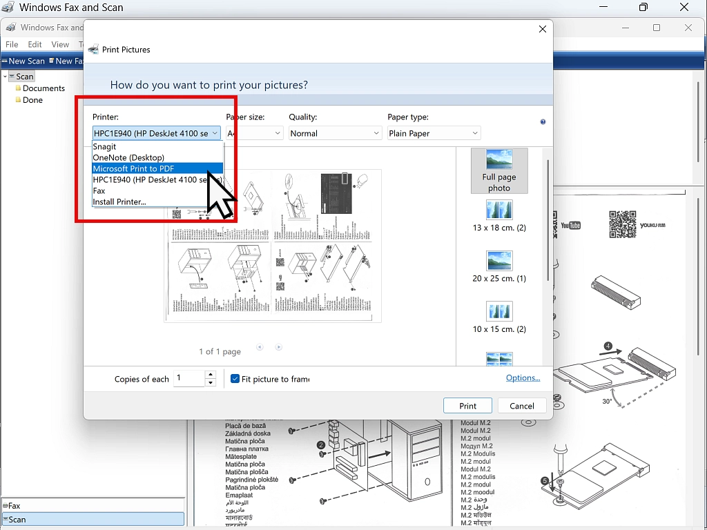Go to next preview page arrow
This screenshot has height=530, width=707.
pos(279,347)
